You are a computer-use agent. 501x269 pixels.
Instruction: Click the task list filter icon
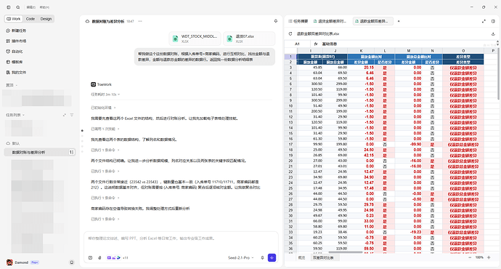pyautogui.click(x=72, y=115)
